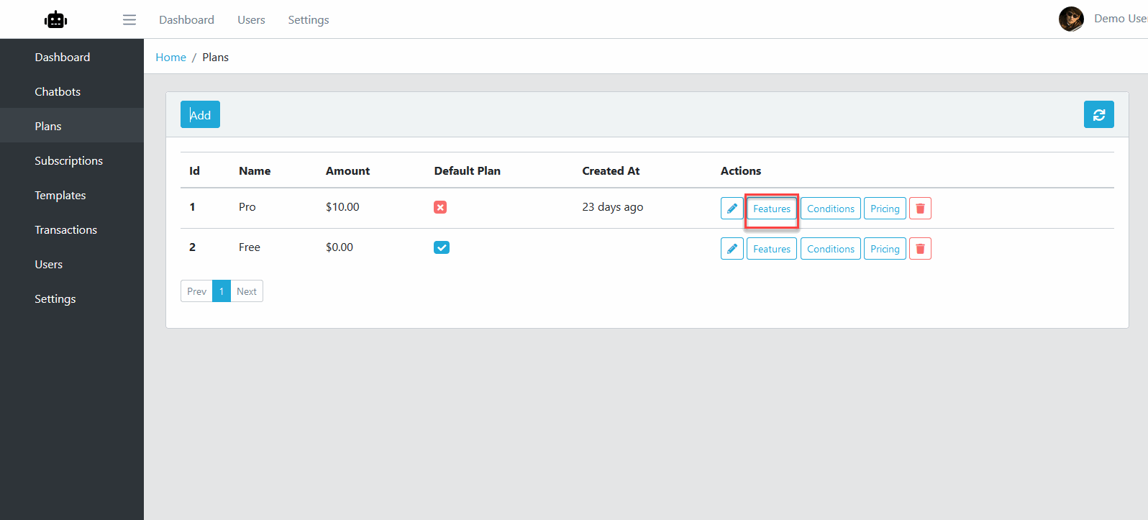Click the robot logo icon
This screenshot has width=1148, height=520.
[55, 19]
